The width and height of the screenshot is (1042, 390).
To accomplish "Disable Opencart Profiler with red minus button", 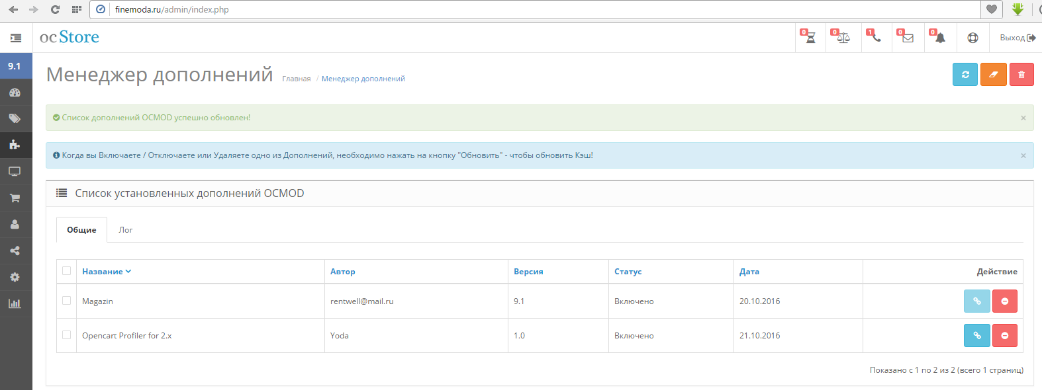I will [1005, 336].
